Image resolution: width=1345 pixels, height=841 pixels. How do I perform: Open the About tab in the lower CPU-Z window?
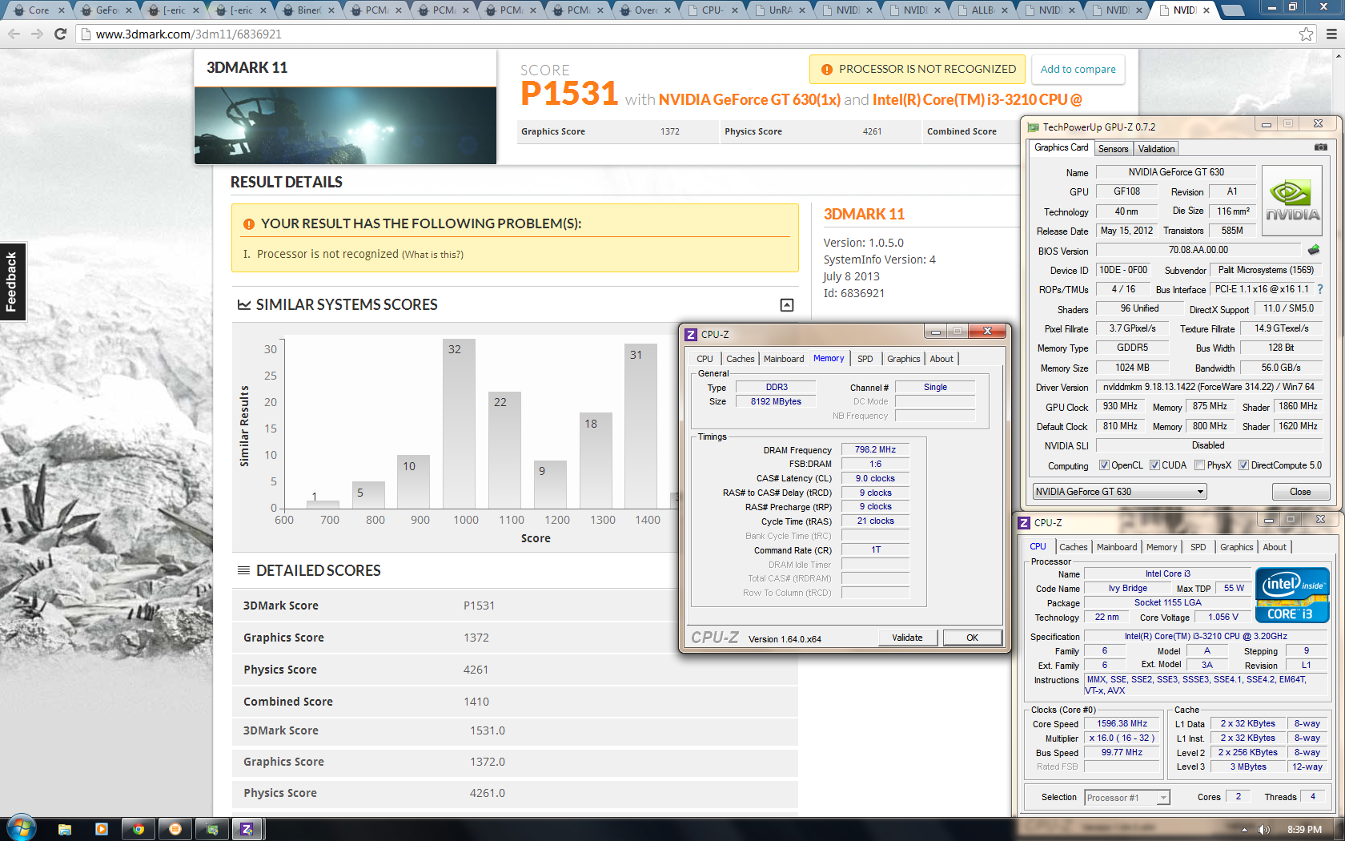click(1274, 547)
